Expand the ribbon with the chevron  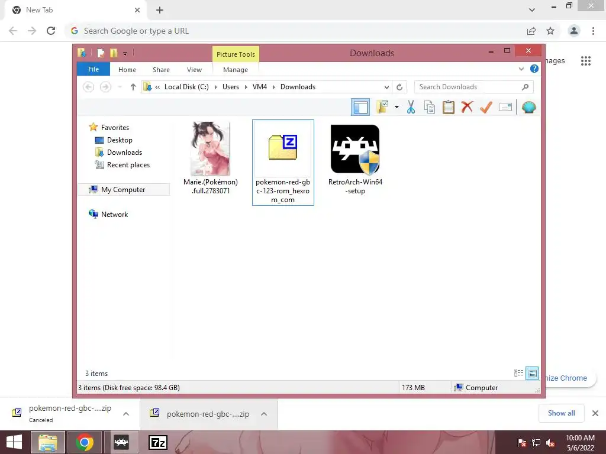pos(521,69)
